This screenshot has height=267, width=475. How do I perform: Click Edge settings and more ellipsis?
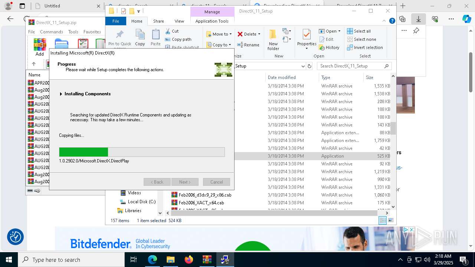coord(451,19)
